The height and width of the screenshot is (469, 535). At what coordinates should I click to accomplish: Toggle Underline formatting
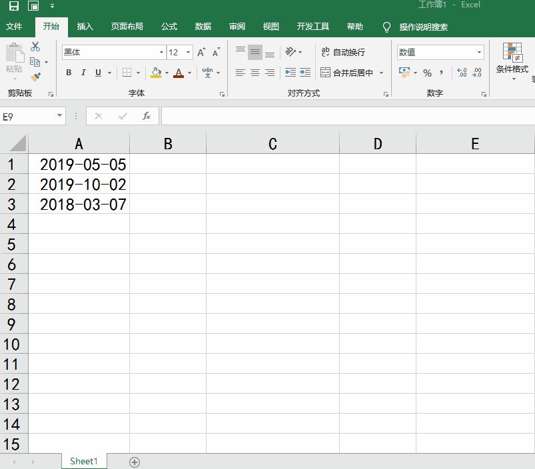click(x=98, y=73)
